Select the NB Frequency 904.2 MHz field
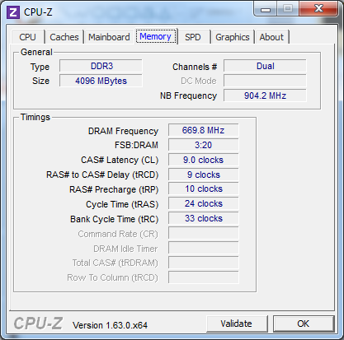 coord(265,95)
